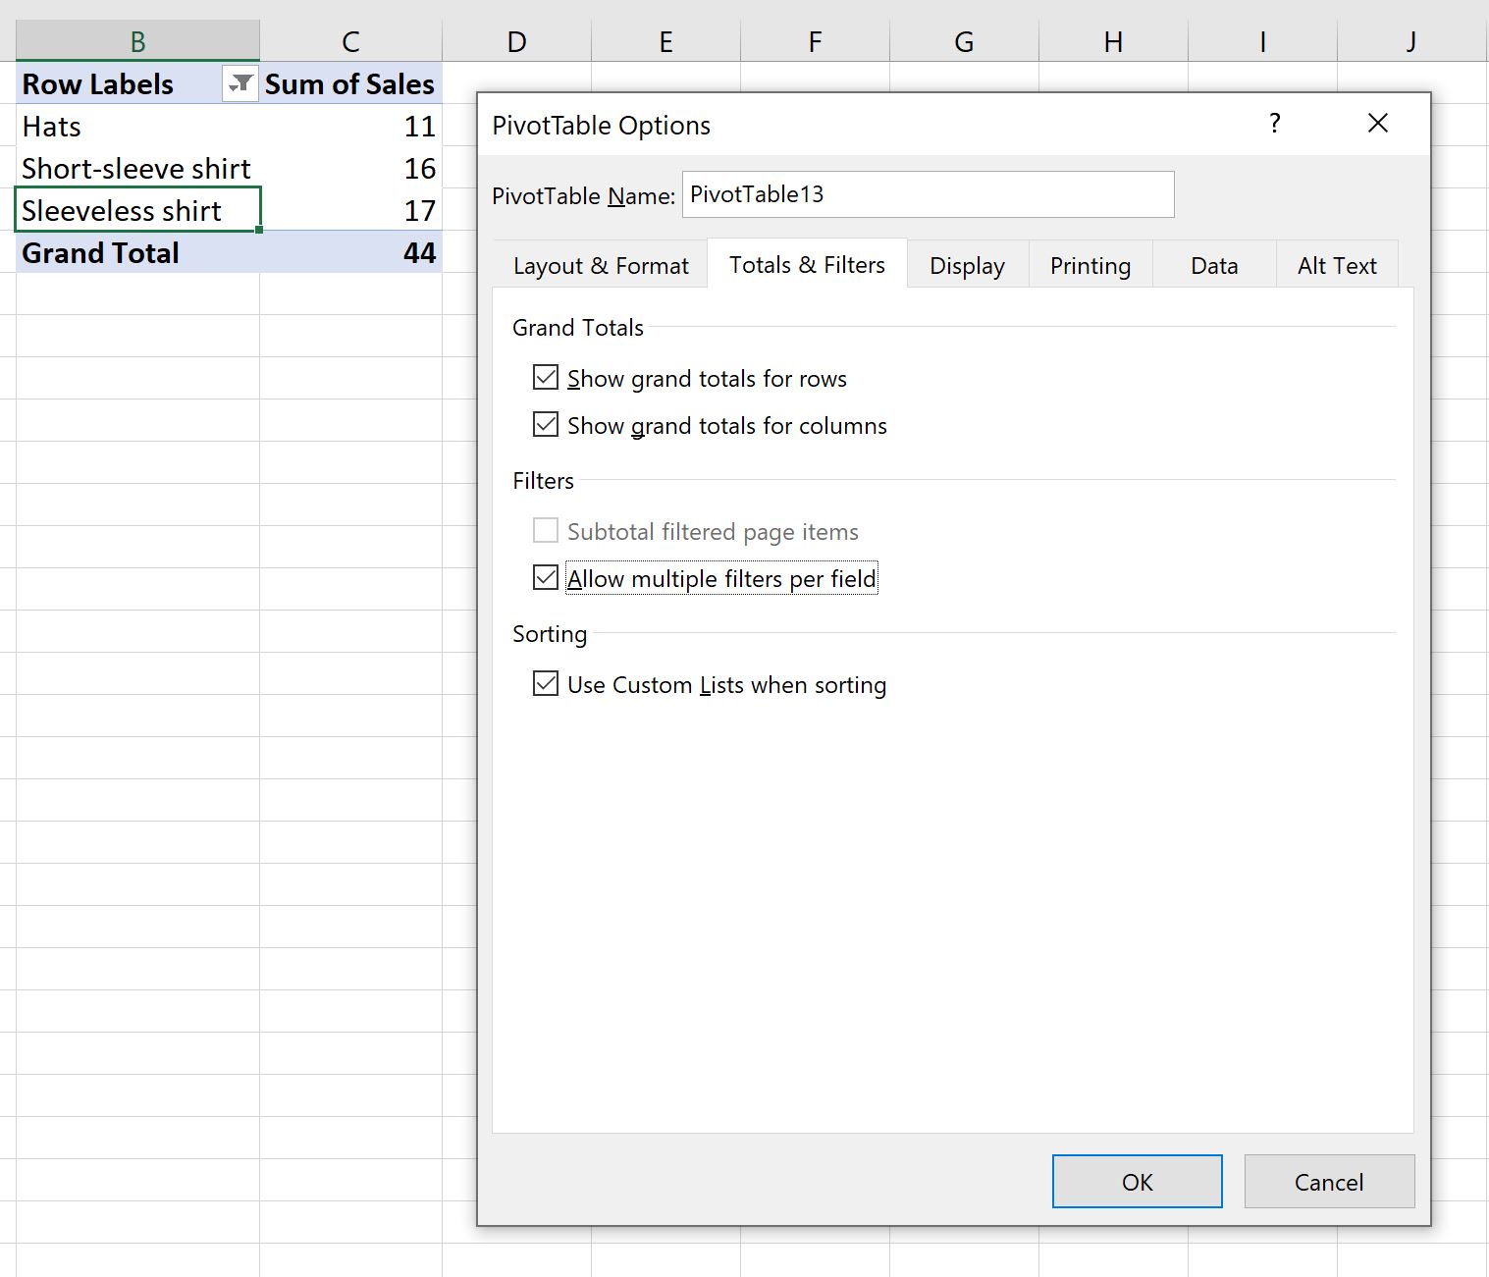
Task: Select column G header
Action: [964, 41]
